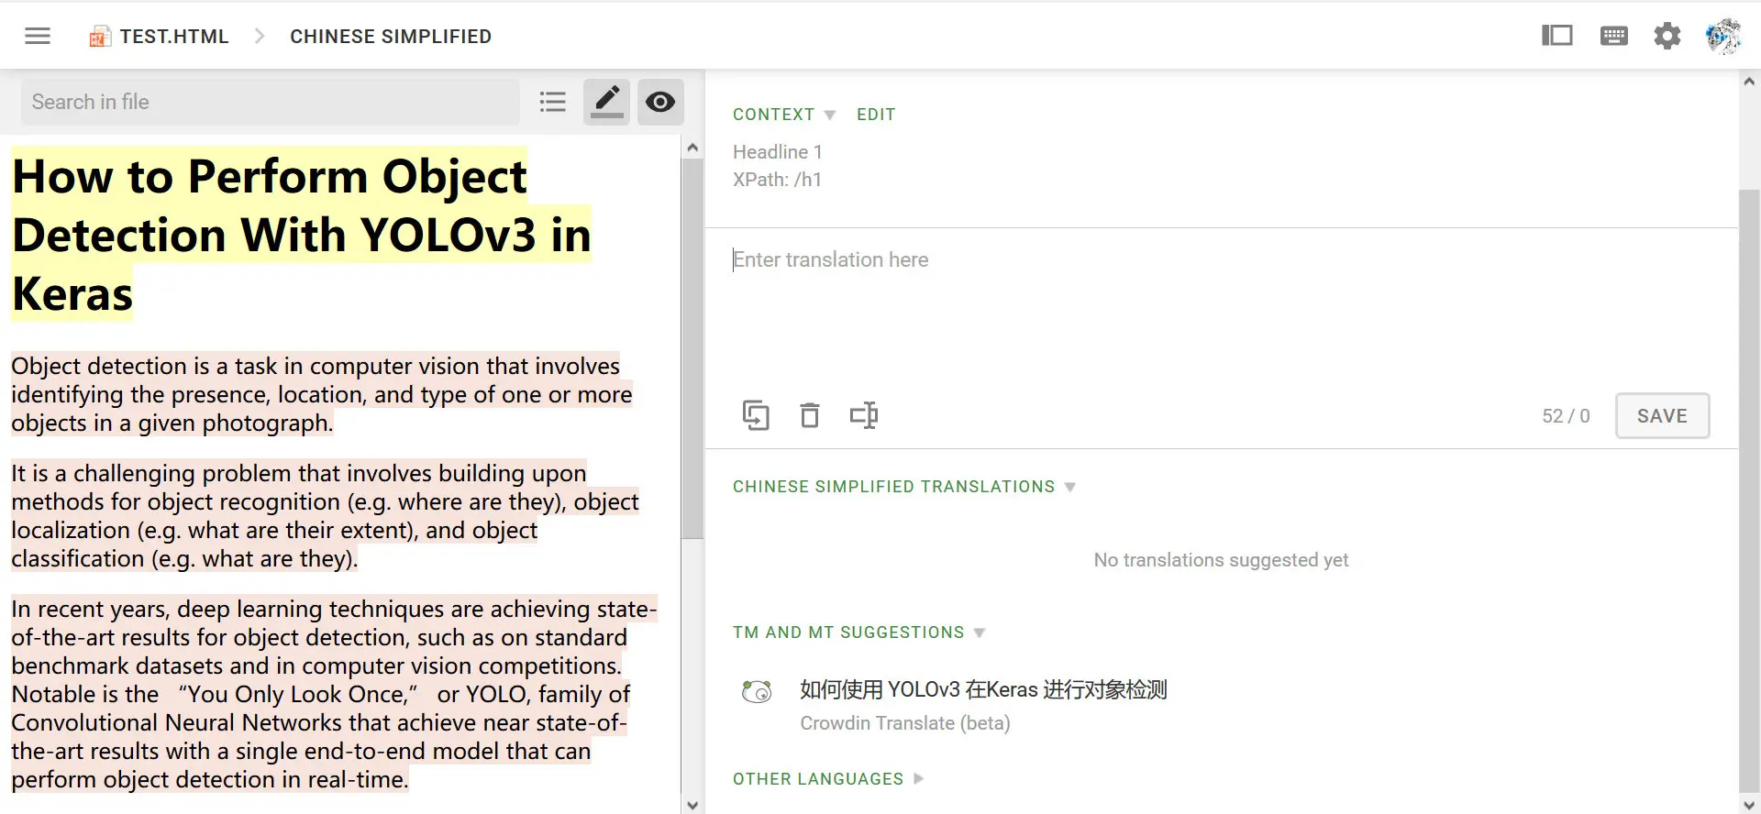Click 'No translations suggested yet' message

[x=1221, y=560]
